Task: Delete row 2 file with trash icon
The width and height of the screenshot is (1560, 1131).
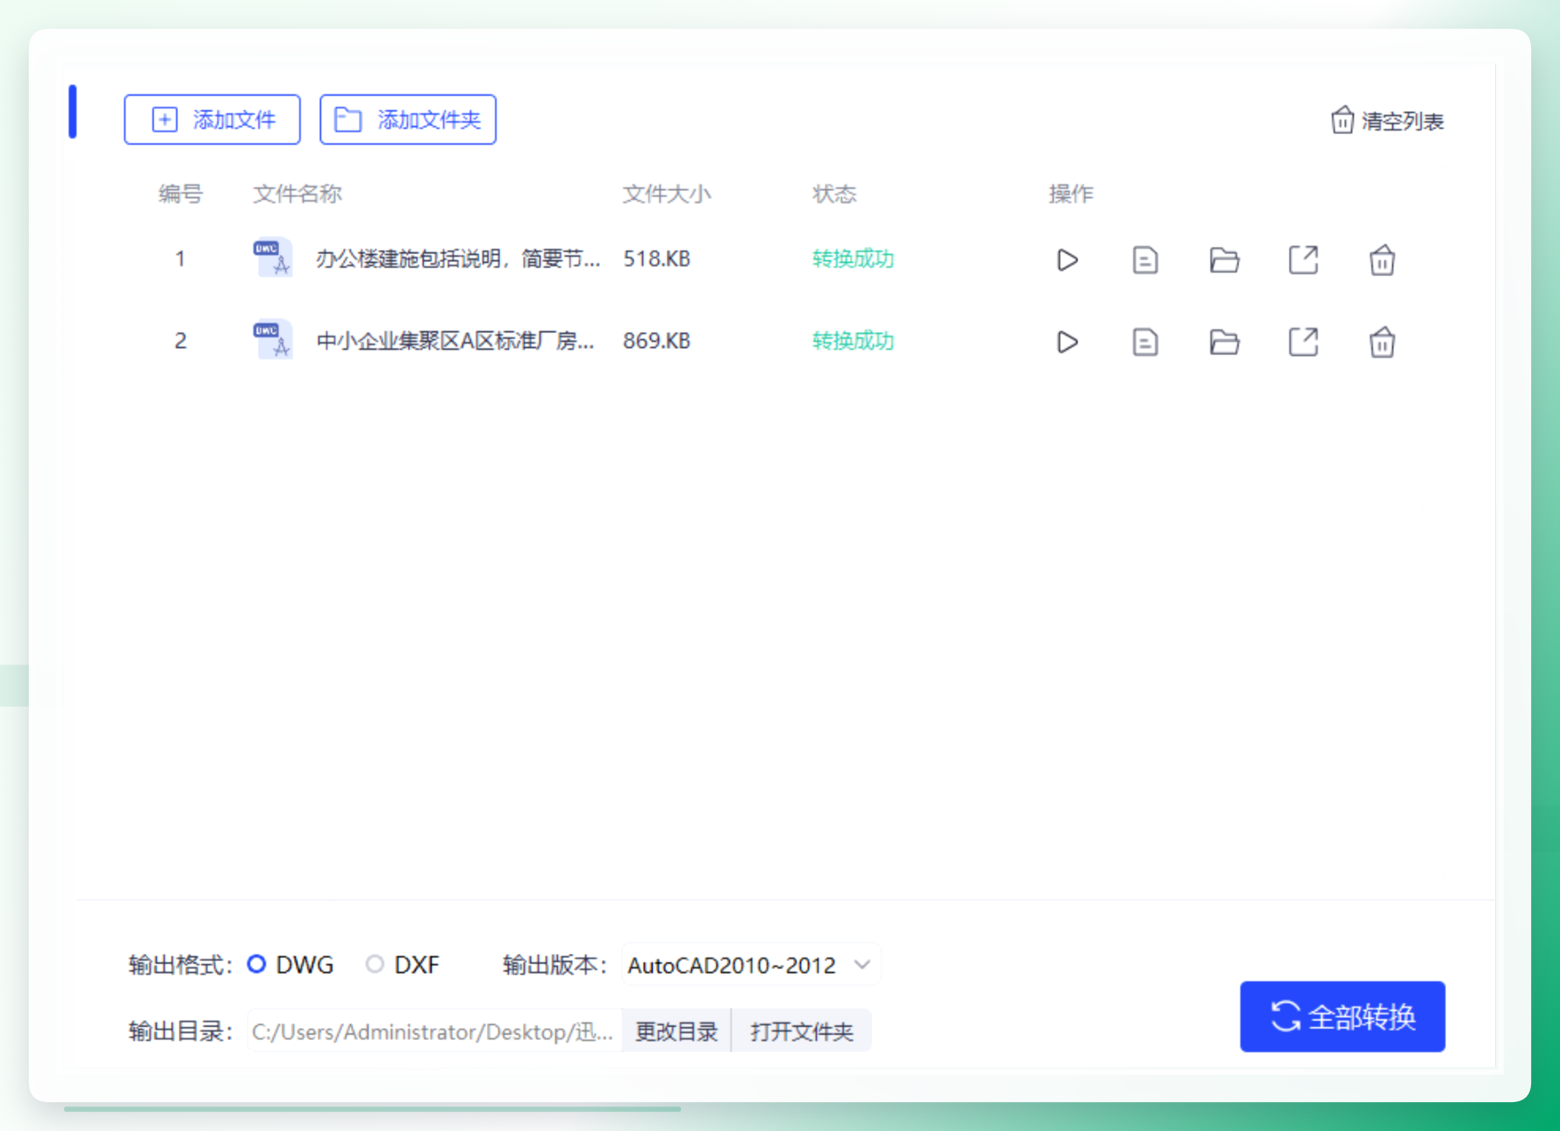Action: pyautogui.click(x=1382, y=342)
